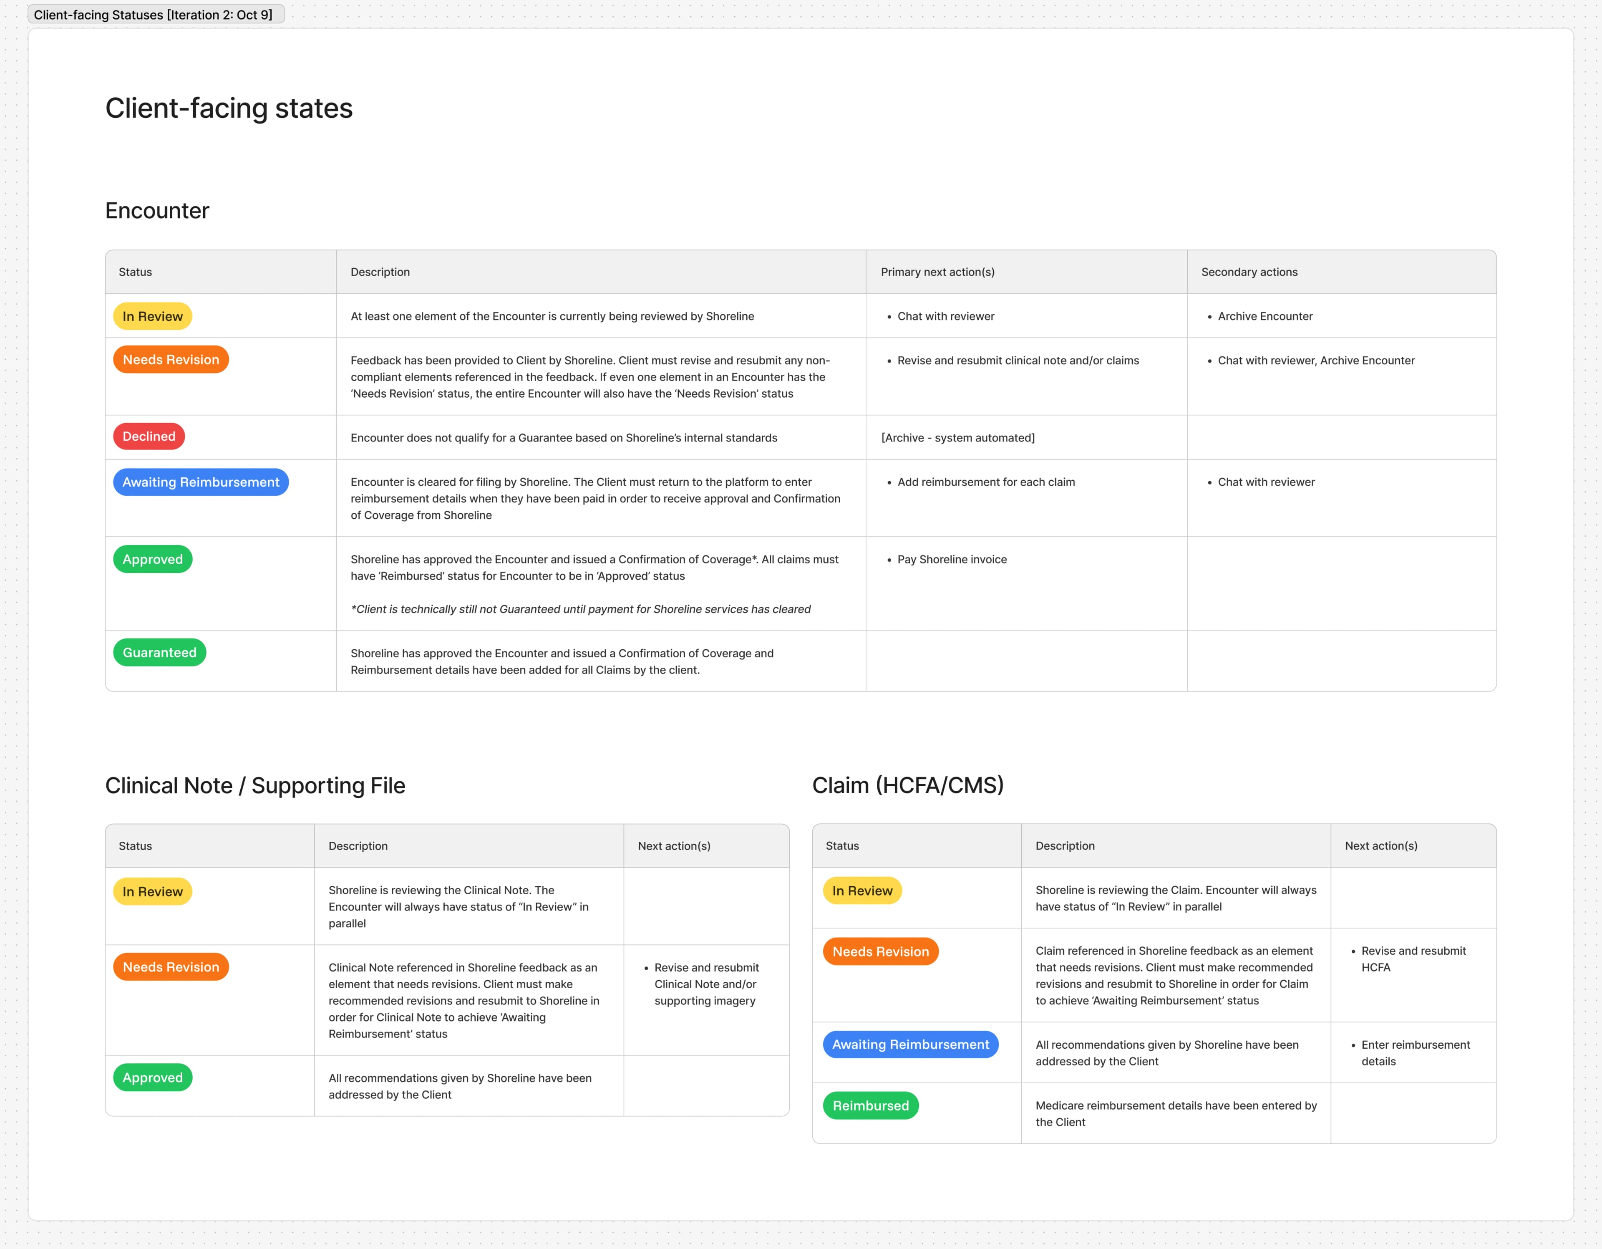Select 'Add reimbursement for each claim' text

986,482
